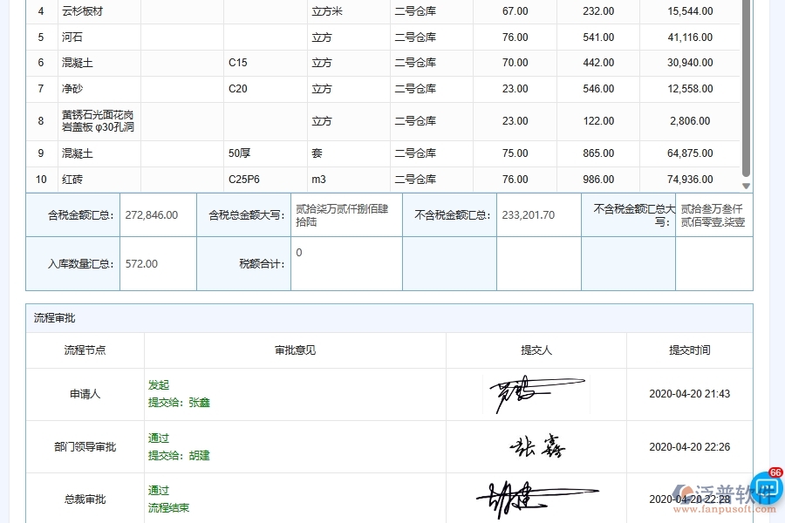Click the 发起 link in 申请人 row
Screen dimensions: 785x523
[x=157, y=384]
